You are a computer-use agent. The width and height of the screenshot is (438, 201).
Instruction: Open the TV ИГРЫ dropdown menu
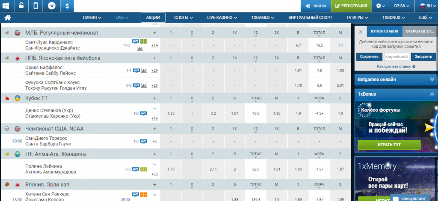(357, 18)
